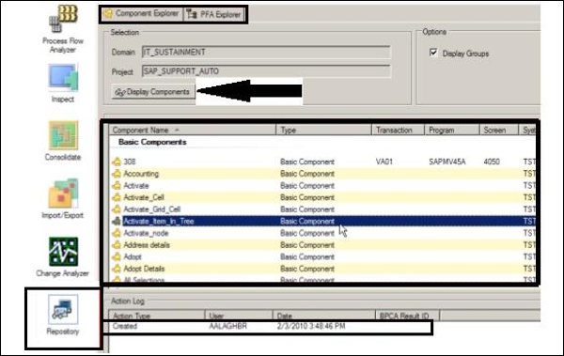Focus the Domain field IT_SUSTAINMENT
The image size is (564, 356).
(x=266, y=53)
